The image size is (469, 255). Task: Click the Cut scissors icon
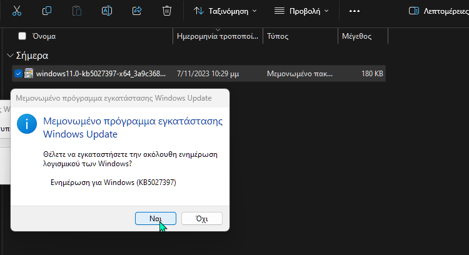click(x=17, y=11)
